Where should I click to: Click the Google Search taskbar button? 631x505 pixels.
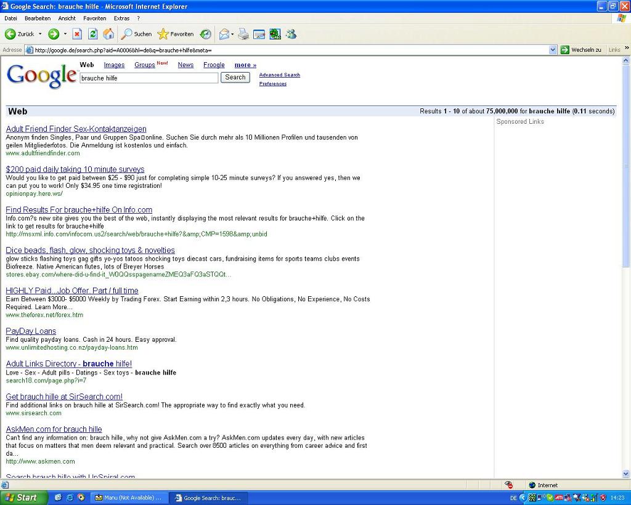208,498
